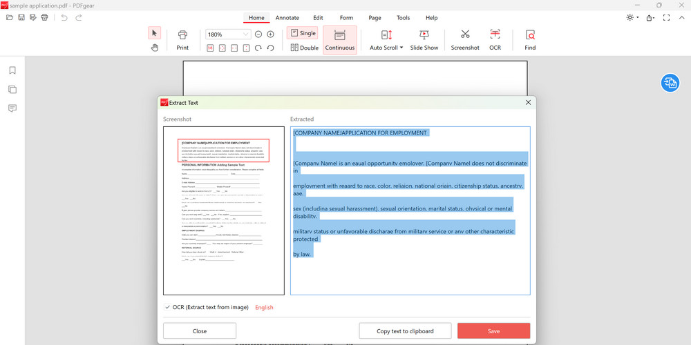Viewport: 691px width, 345px height.
Task: Click the Print button in the ribbon
Action: (182, 40)
